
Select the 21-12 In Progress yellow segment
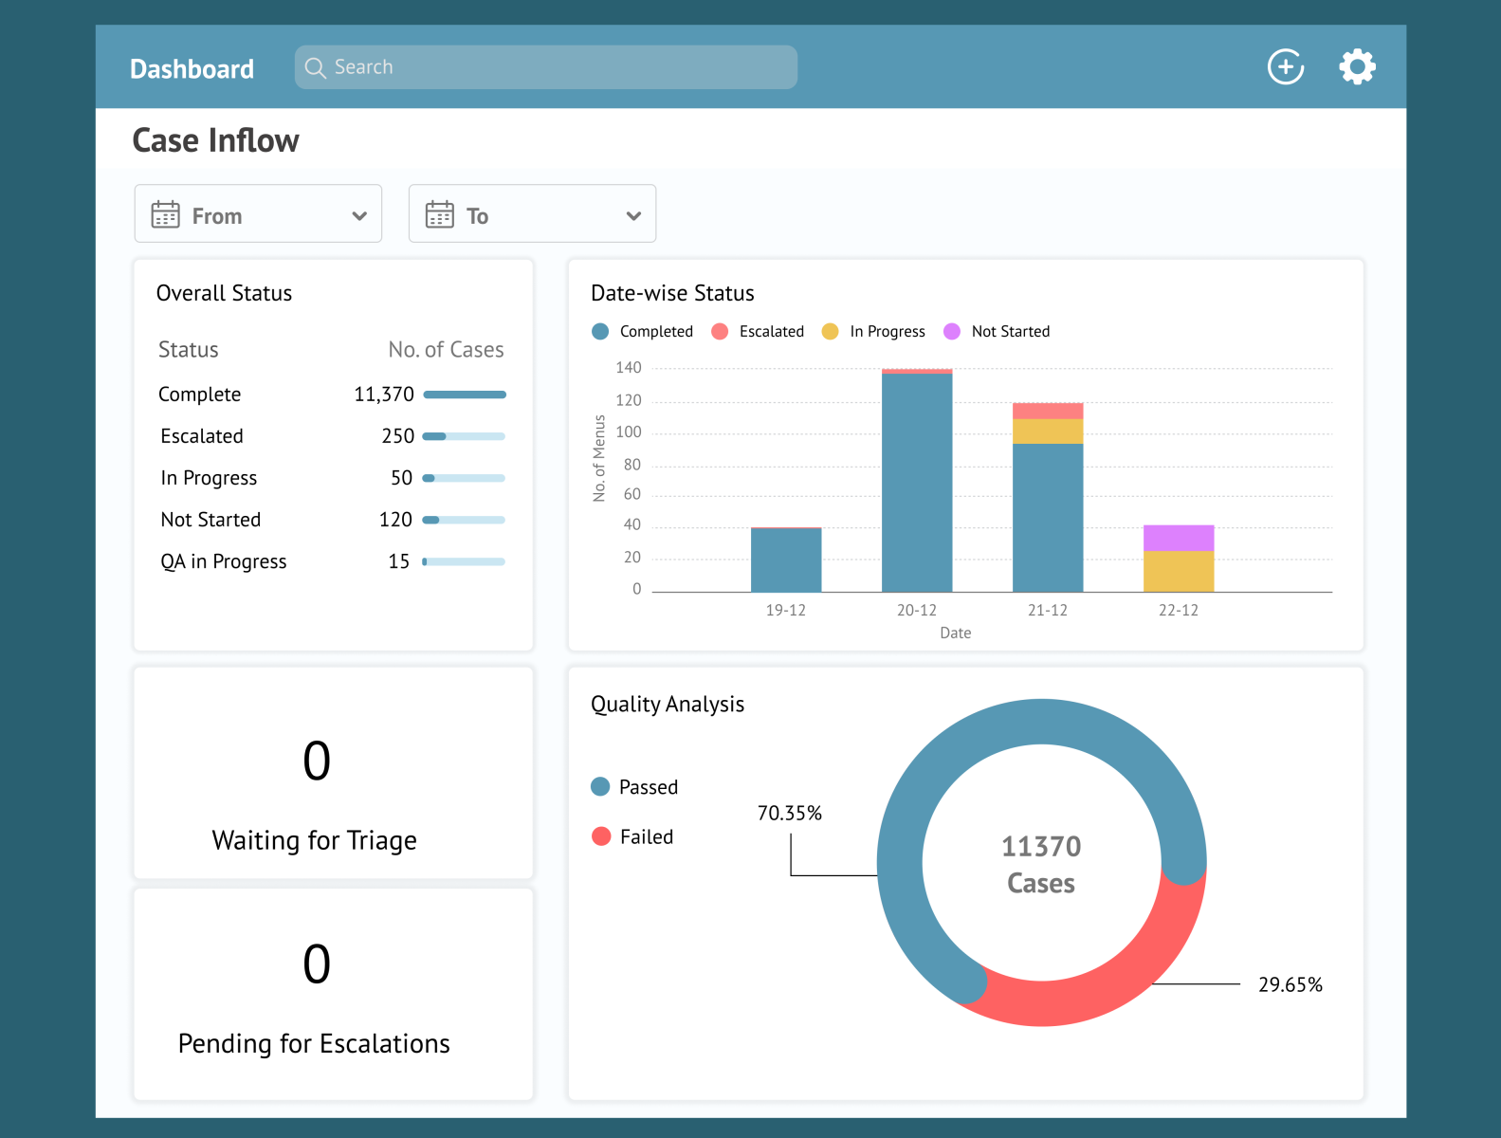pos(1048,431)
